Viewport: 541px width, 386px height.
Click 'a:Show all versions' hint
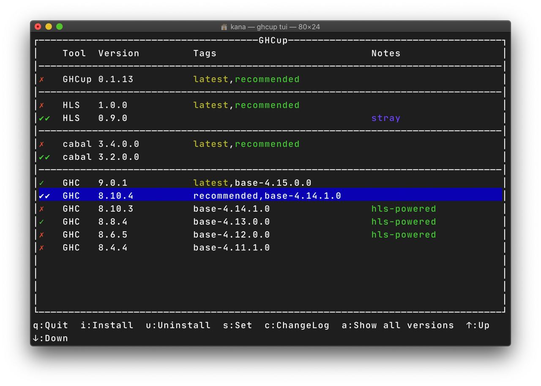(x=398, y=325)
